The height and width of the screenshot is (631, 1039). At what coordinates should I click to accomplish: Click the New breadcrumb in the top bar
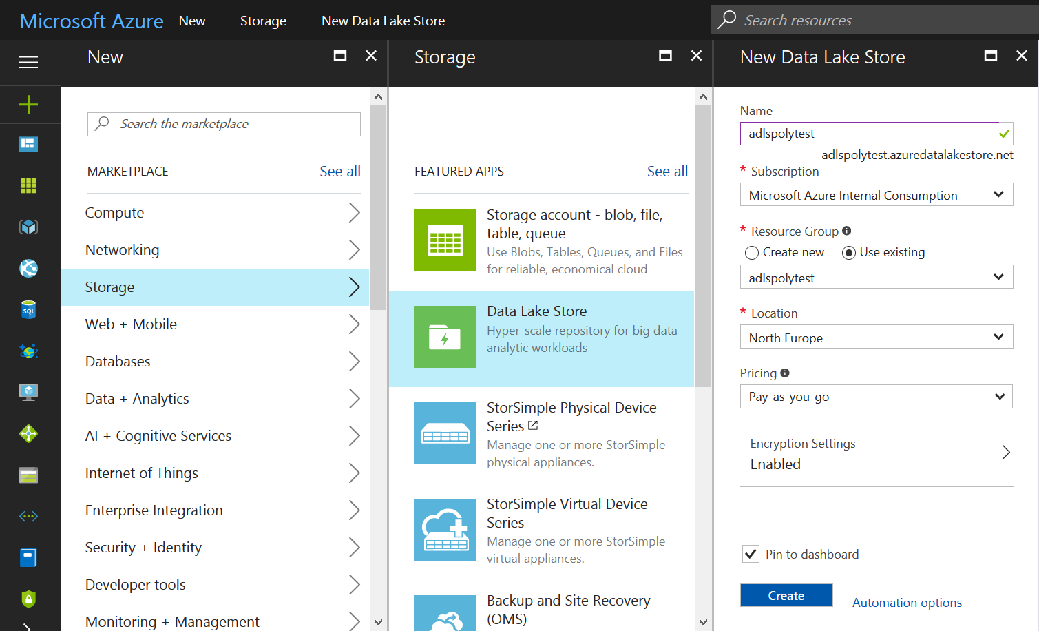tap(192, 21)
